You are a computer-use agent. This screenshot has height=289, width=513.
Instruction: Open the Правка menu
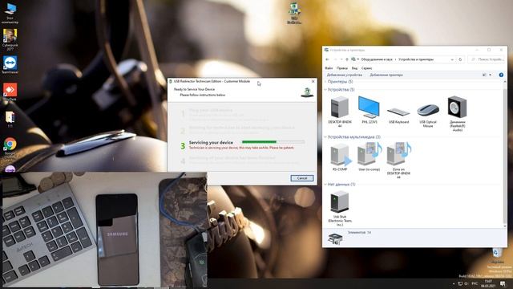342,68
